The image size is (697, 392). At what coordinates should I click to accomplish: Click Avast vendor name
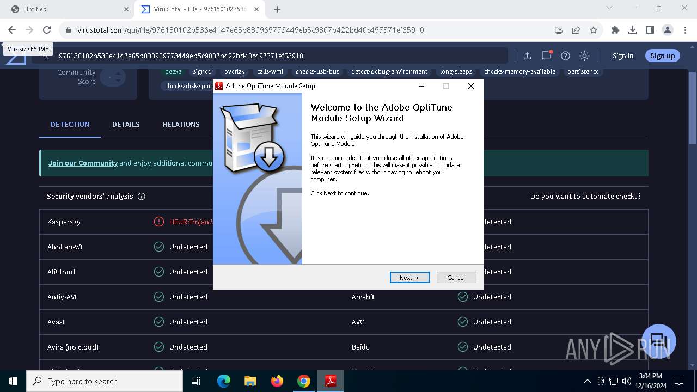pos(56,322)
